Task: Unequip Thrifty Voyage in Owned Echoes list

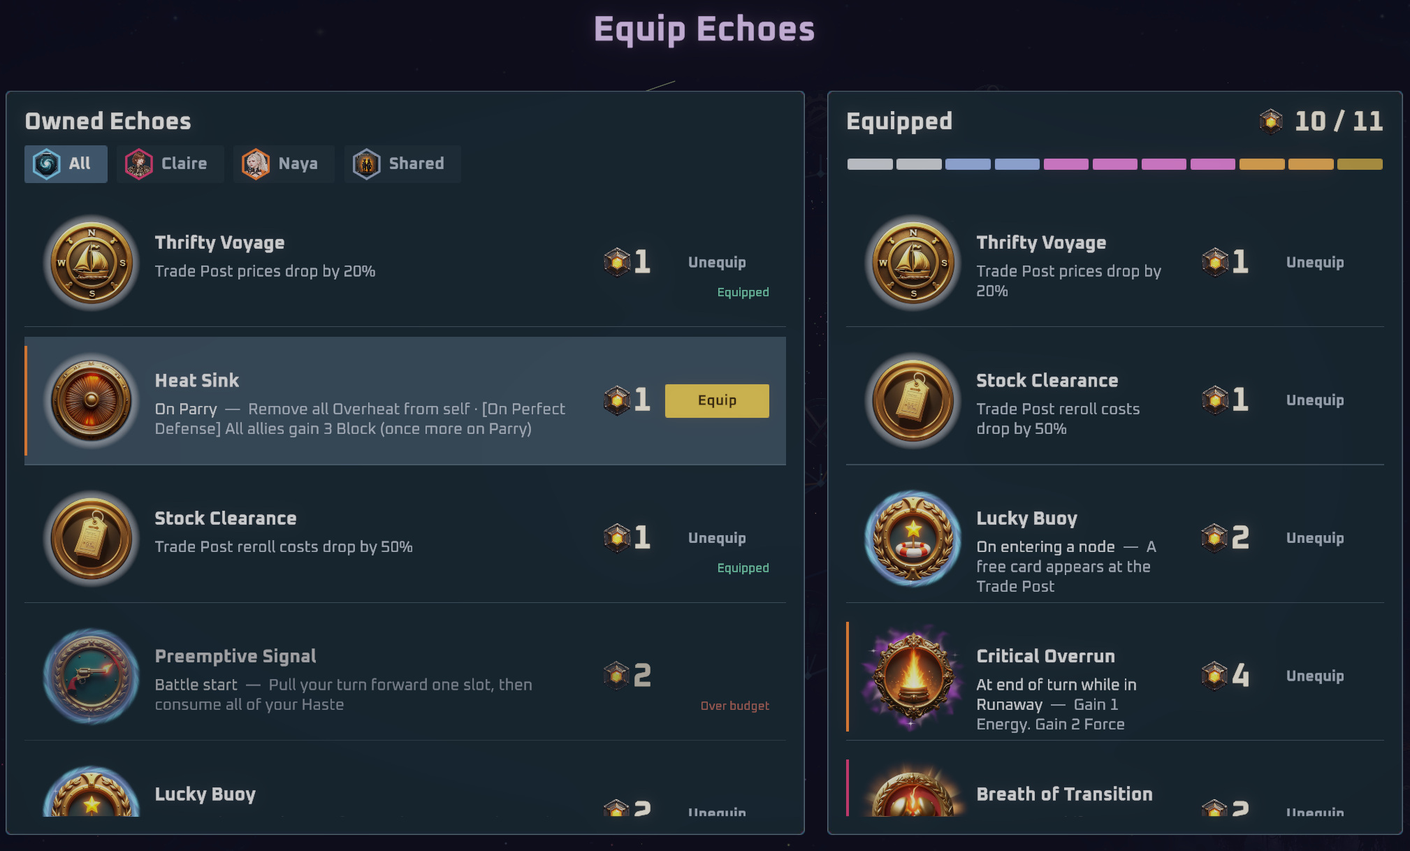Action: 717,263
